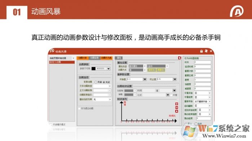252x141 pixels.
Task: Click the first yellow-green button beside 动画方式
Action: 151,70
